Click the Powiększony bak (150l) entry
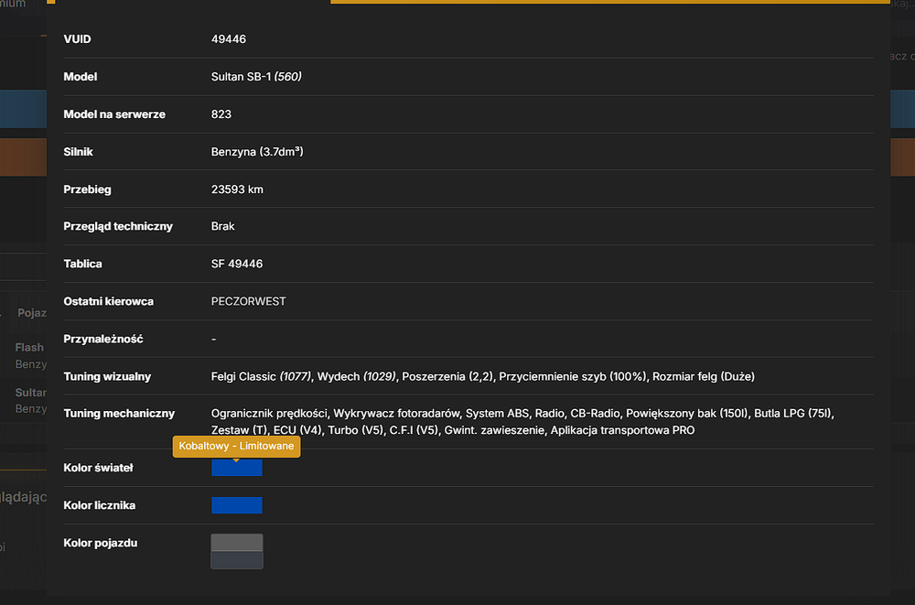 point(687,414)
